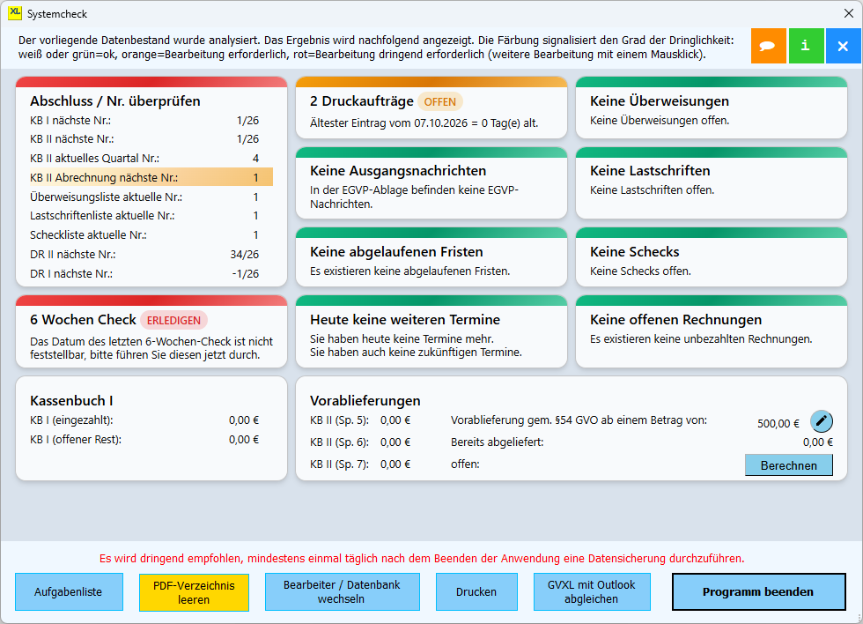Screen dimensions: 863x624
Task: Click GVXL mit Outlook abgleichen
Action: point(592,592)
